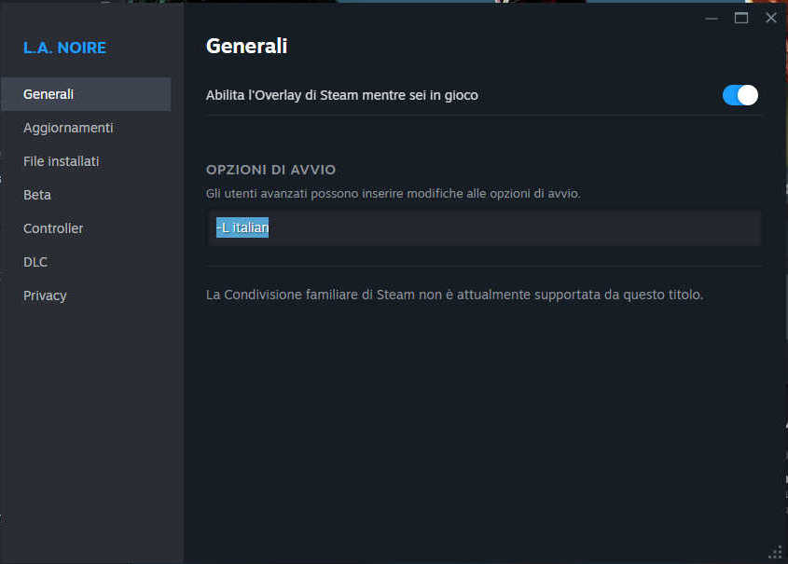Viewport: 788px width, 564px height.
Task: Click the launch options input field
Action: (483, 228)
